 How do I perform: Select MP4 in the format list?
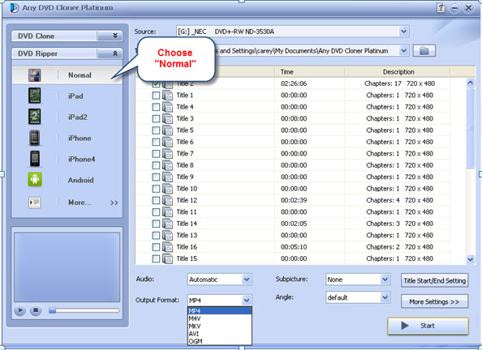pos(219,311)
